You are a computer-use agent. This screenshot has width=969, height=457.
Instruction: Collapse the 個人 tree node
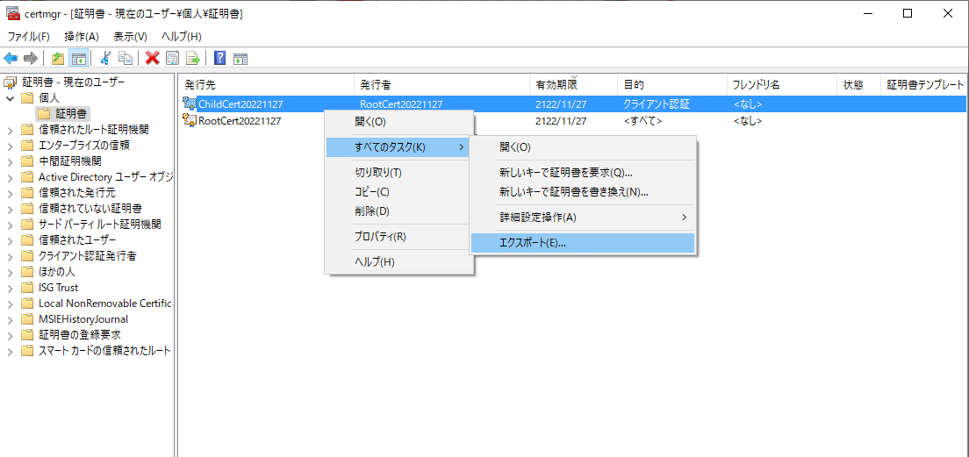(x=10, y=98)
